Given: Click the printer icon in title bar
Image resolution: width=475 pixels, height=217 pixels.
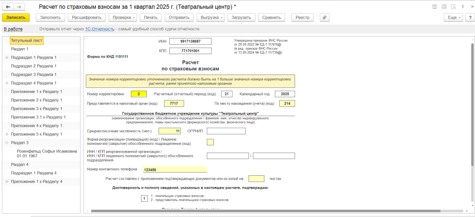Looking at the screenshot, I should (x=444, y=7).
